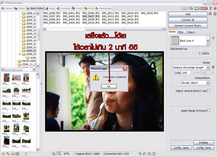
Task: Open the Page tab
Action: pyautogui.click(x=50, y=8)
